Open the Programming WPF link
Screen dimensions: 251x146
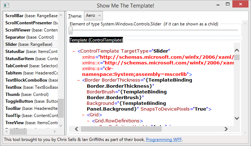coord(164,140)
